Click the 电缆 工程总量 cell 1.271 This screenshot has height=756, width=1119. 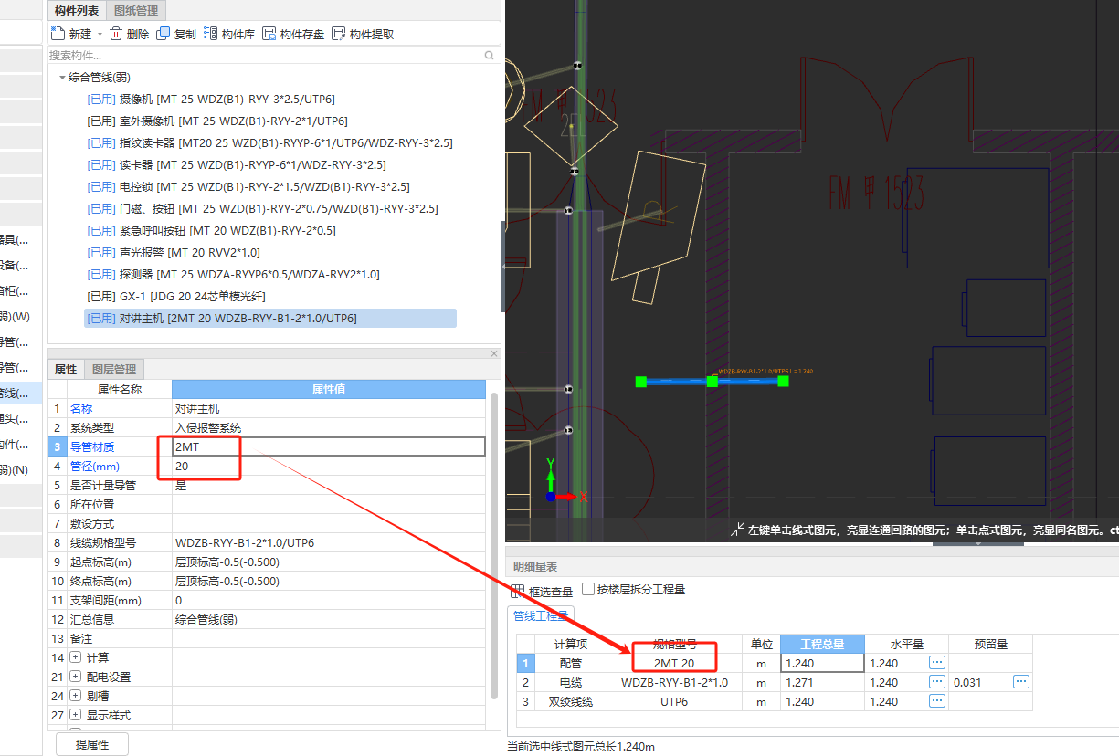click(x=822, y=682)
